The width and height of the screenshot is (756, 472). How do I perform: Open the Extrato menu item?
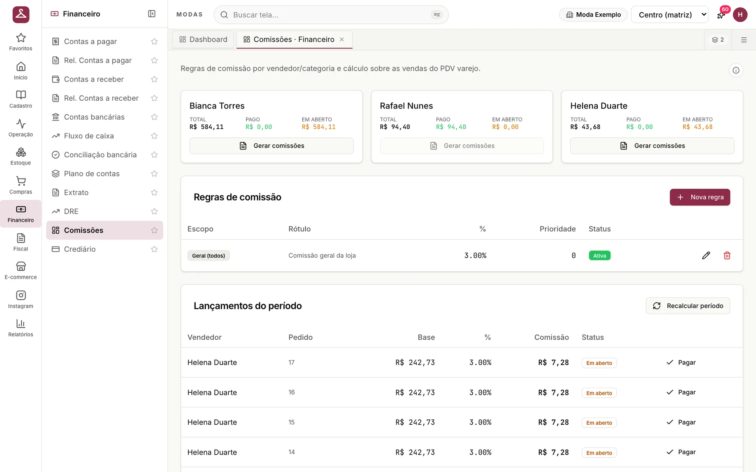tap(76, 193)
